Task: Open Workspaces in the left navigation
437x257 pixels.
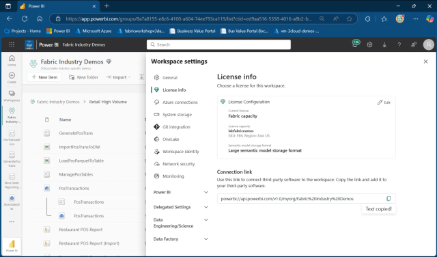Action: tap(12, 96)
